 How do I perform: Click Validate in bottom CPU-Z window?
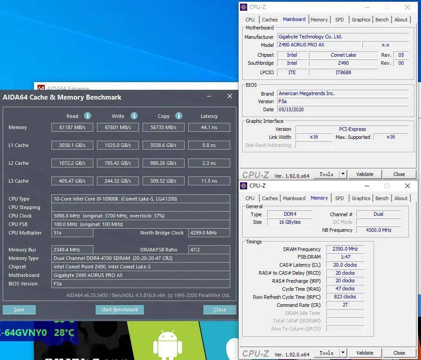coord(365,353)
